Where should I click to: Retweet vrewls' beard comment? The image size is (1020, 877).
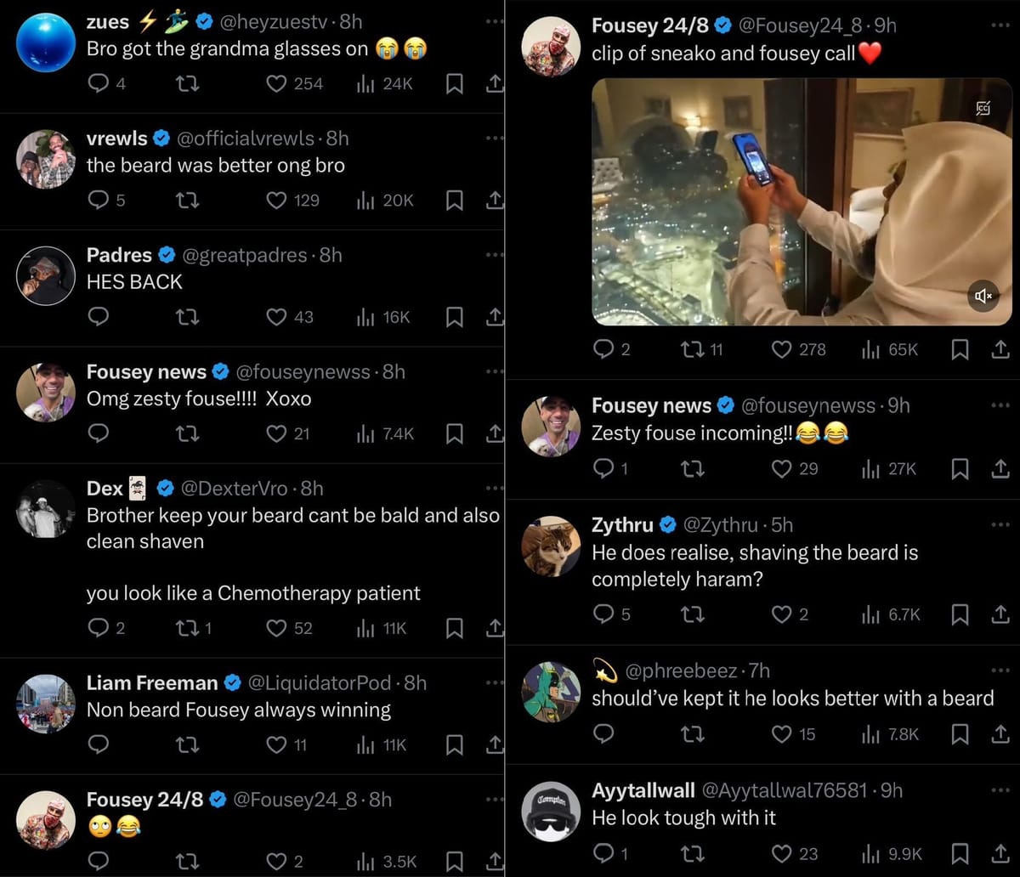187,201
